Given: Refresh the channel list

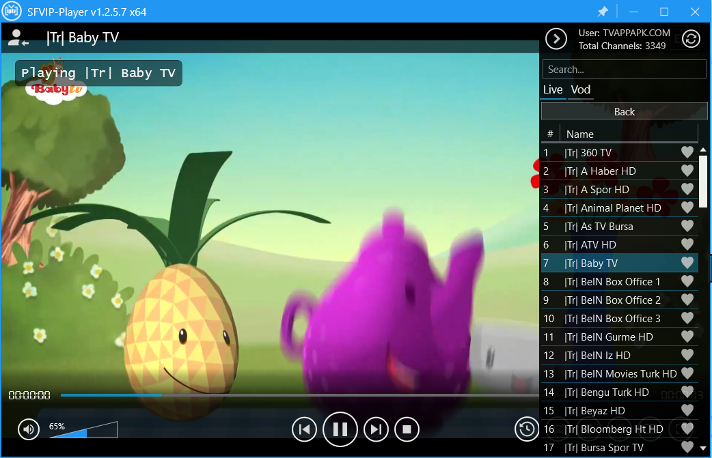Looking at the screenshot, I should pos(692,39).
